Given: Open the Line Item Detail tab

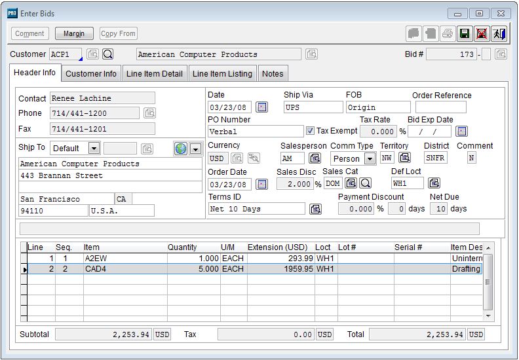Looking at the screenshot, I should point(155,74).
